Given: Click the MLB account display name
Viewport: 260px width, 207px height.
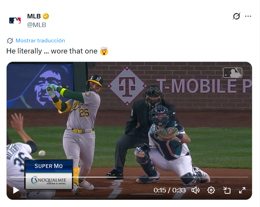Looking at the screenshot, I should [34, 16].
